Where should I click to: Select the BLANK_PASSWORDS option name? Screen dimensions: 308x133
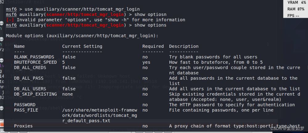click(34, 57)
